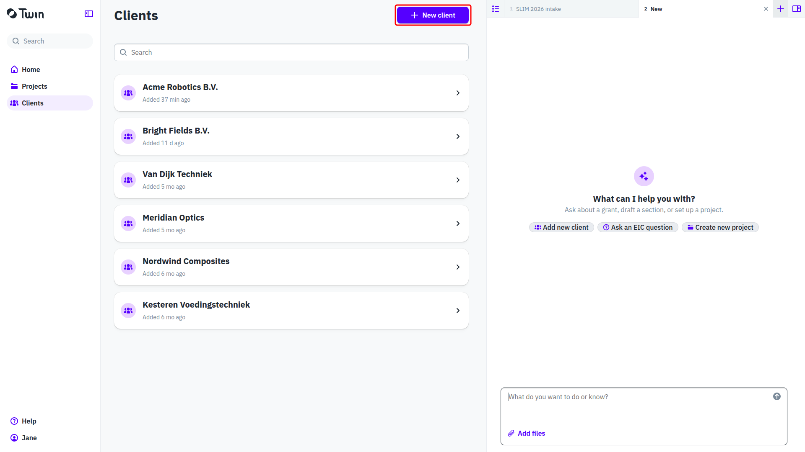Click Acme Robotics B.V. client icon
The image size is (805, 452).
point(128,93)
